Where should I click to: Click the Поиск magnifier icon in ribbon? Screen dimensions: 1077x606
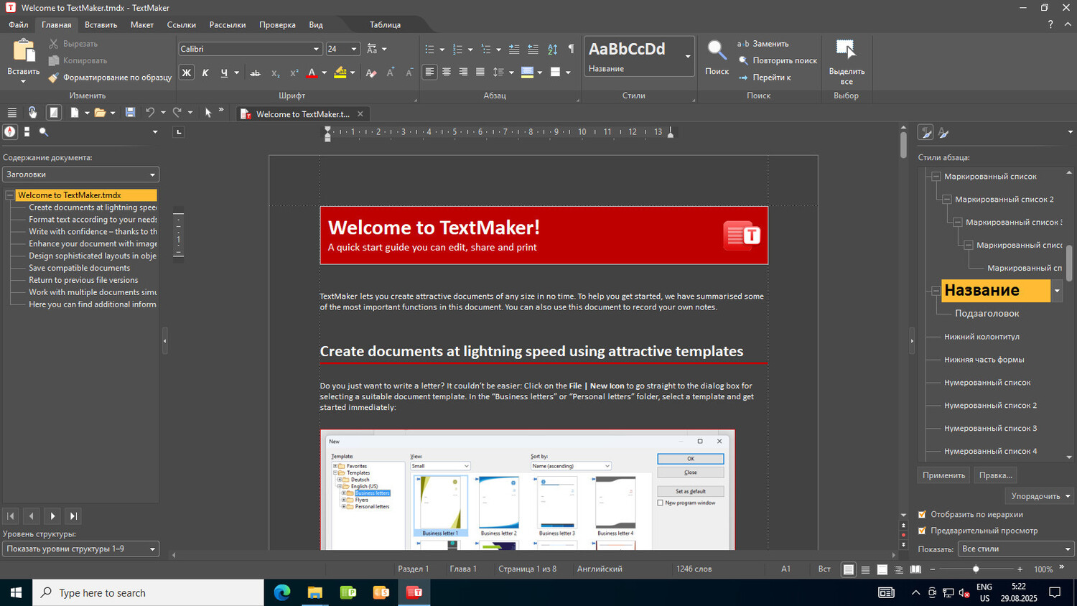[717, 50]
